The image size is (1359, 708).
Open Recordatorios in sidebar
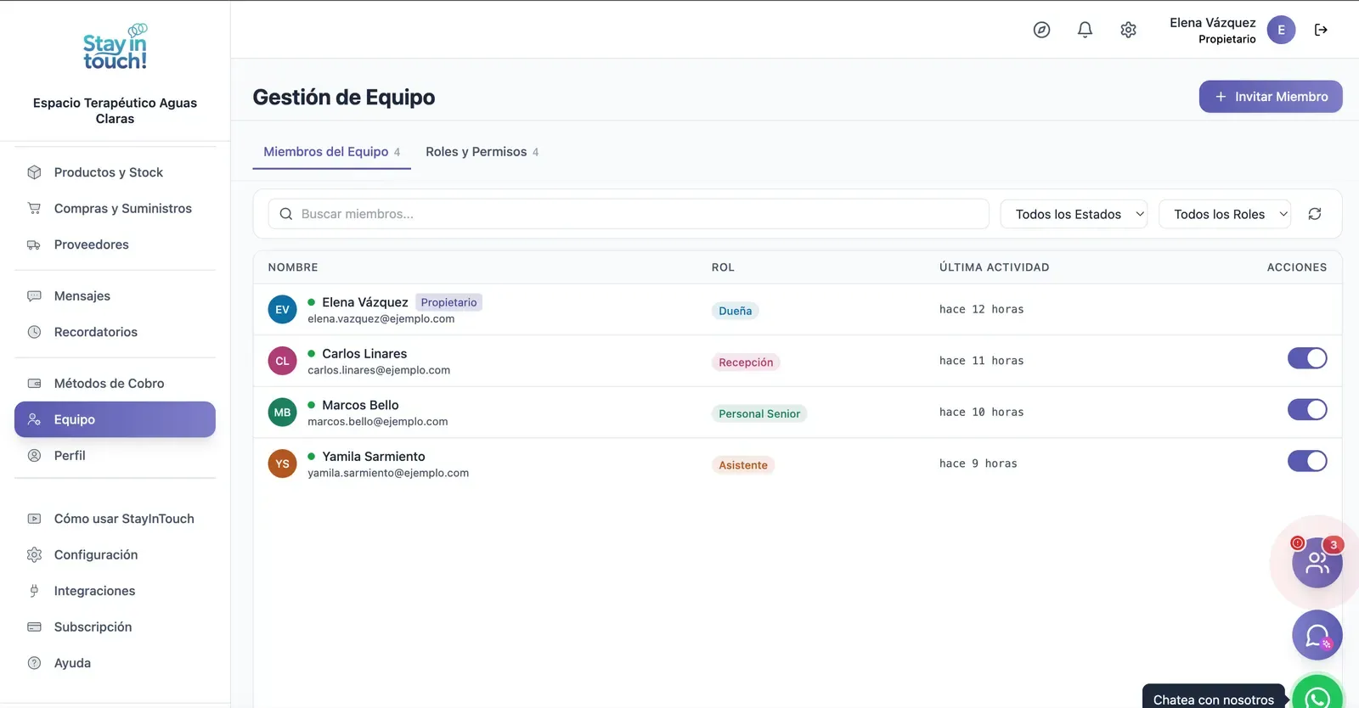[115, 332]
